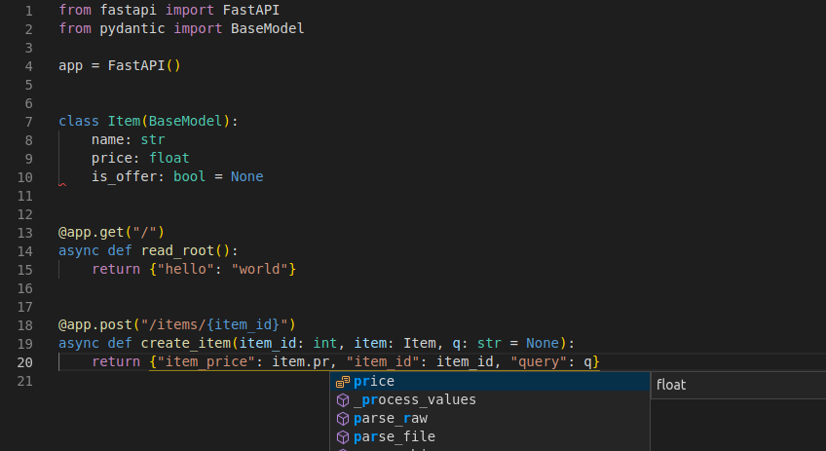Click the method cube icon beside parse_file
The width and height of the screenshot is (826, 451).
click(x=342, y=436)
